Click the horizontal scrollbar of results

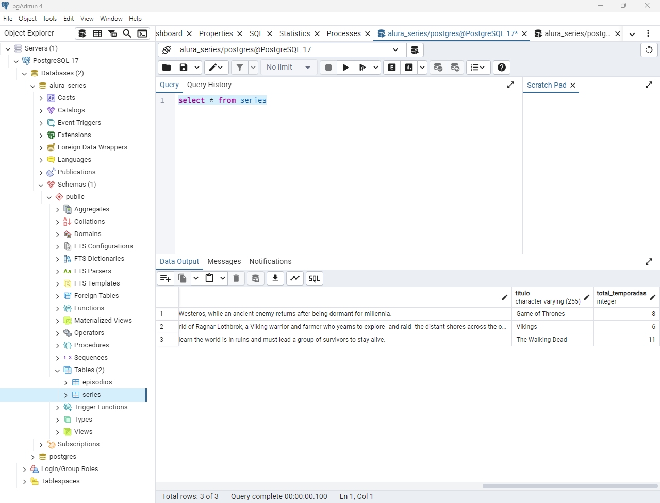pos(570,486)
